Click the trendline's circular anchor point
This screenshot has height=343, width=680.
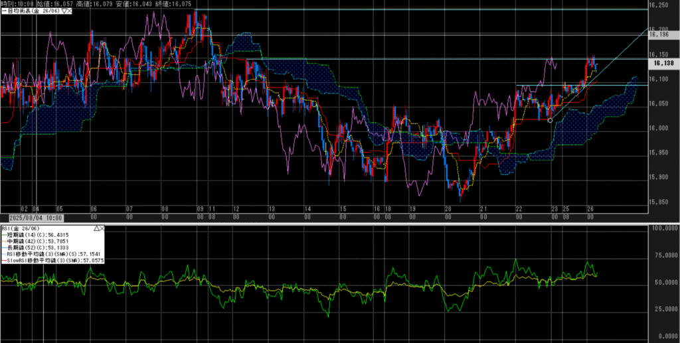(x=550, y=120)
